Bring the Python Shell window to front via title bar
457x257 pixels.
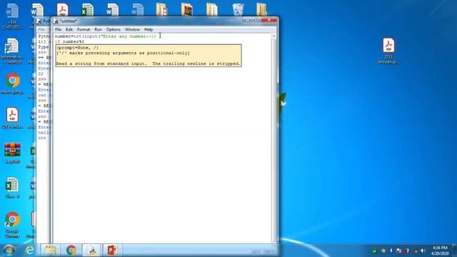[43, 21]
